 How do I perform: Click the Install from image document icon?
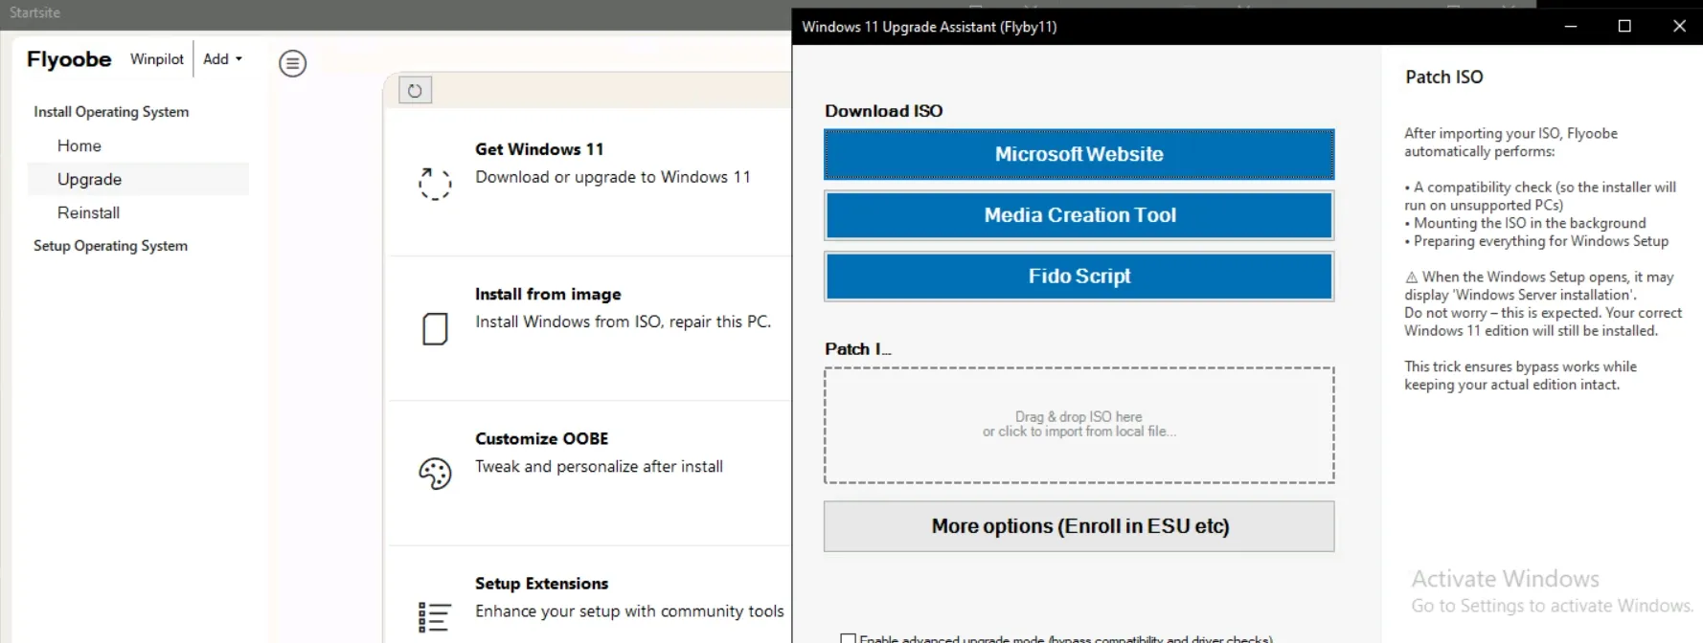[x=435, y=328]
